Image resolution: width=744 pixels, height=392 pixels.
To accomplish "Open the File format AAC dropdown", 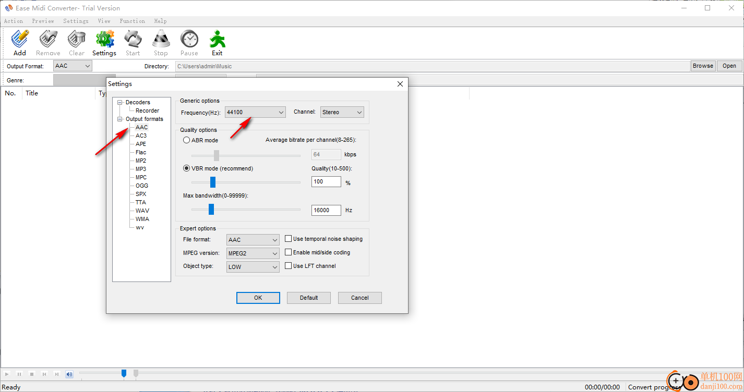I will click(x=253, y=240).
